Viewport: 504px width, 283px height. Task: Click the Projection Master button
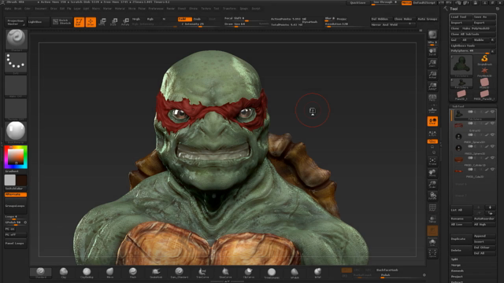click(x=16, y=22)
